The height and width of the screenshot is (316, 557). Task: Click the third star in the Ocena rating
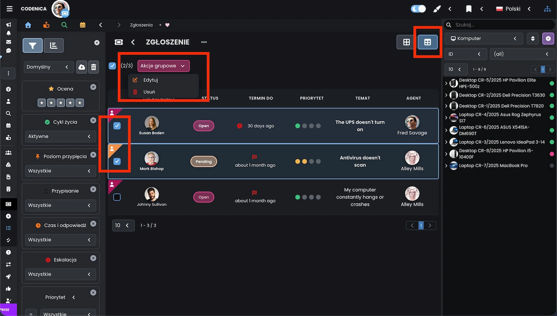click(x=61, y=103)
